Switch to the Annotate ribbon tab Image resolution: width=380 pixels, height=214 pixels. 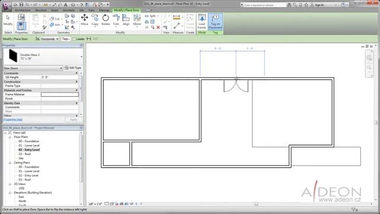(x=69, y=10)
